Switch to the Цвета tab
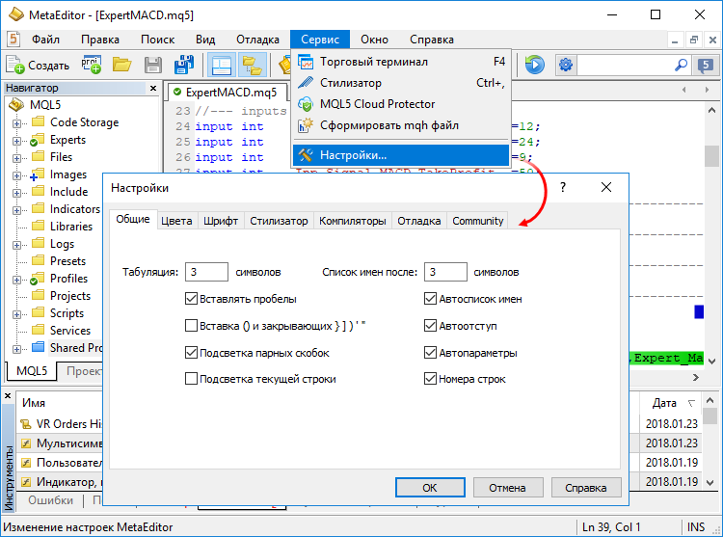This screenshot has width=723, height=537. click(176, 221)
